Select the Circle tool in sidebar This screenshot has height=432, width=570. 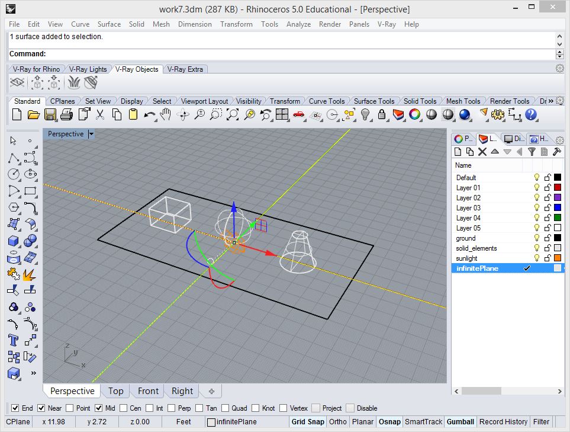[x=14, y=174]
